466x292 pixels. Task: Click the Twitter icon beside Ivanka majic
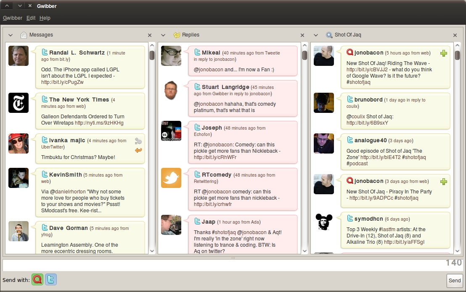click(x=45, y=140)
